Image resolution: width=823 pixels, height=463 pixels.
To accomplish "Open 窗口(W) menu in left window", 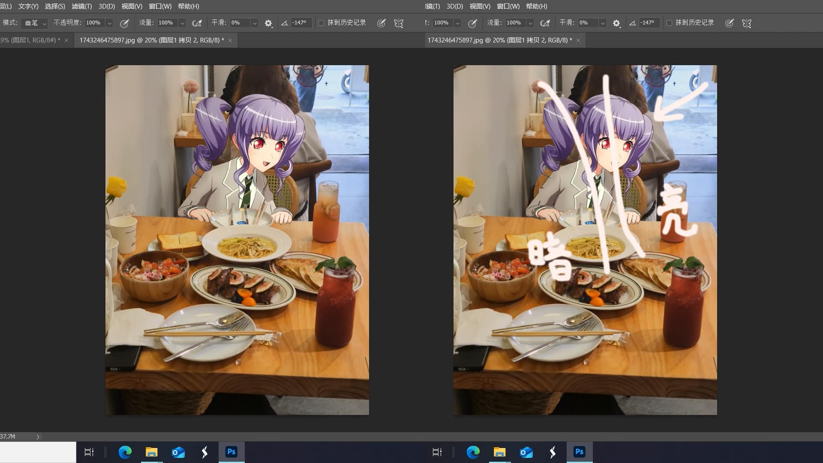I will 160,6.
